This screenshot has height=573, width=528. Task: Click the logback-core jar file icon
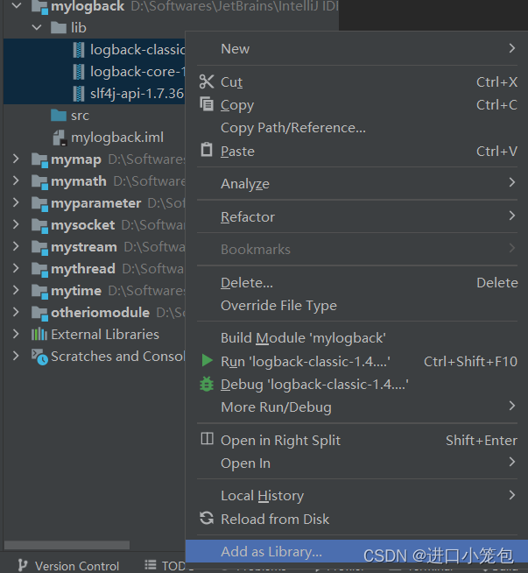click(79, 72)
